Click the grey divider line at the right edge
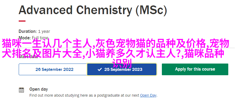 (232, 48)
